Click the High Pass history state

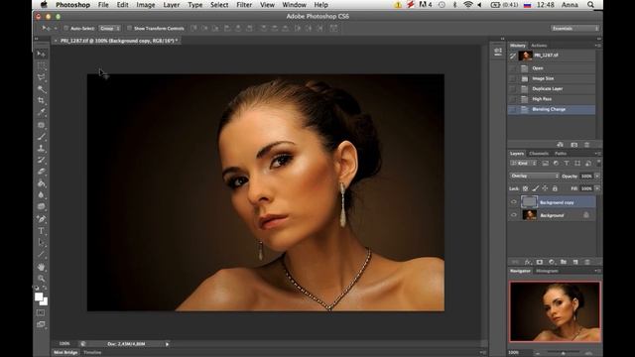[552, 99]
